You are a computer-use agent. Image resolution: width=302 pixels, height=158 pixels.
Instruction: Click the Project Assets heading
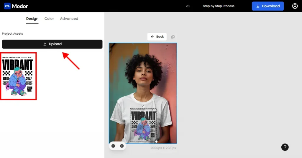pos(12,34)
